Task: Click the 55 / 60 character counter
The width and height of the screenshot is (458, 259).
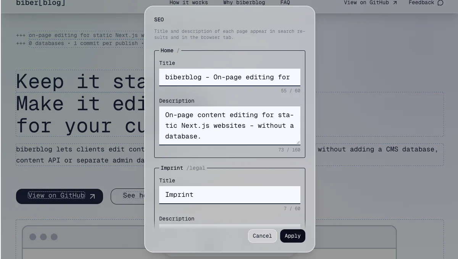Action: [x=290, y=91]
